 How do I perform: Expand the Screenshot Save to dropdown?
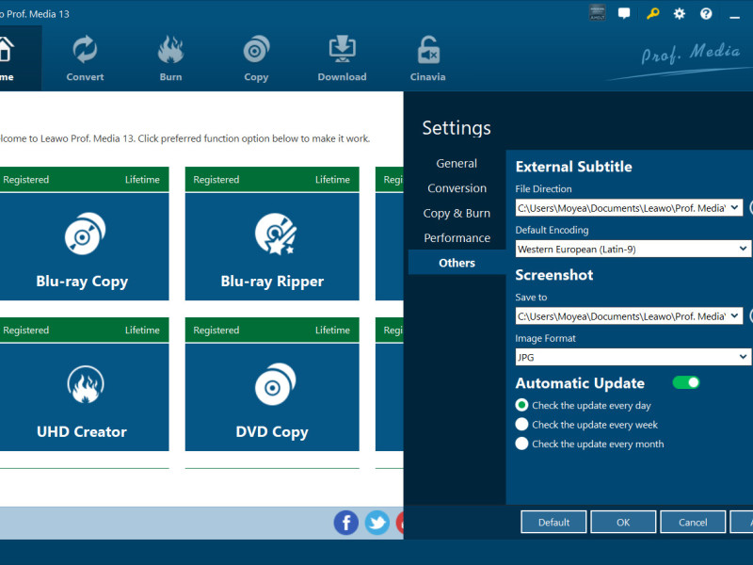[734, 316]
